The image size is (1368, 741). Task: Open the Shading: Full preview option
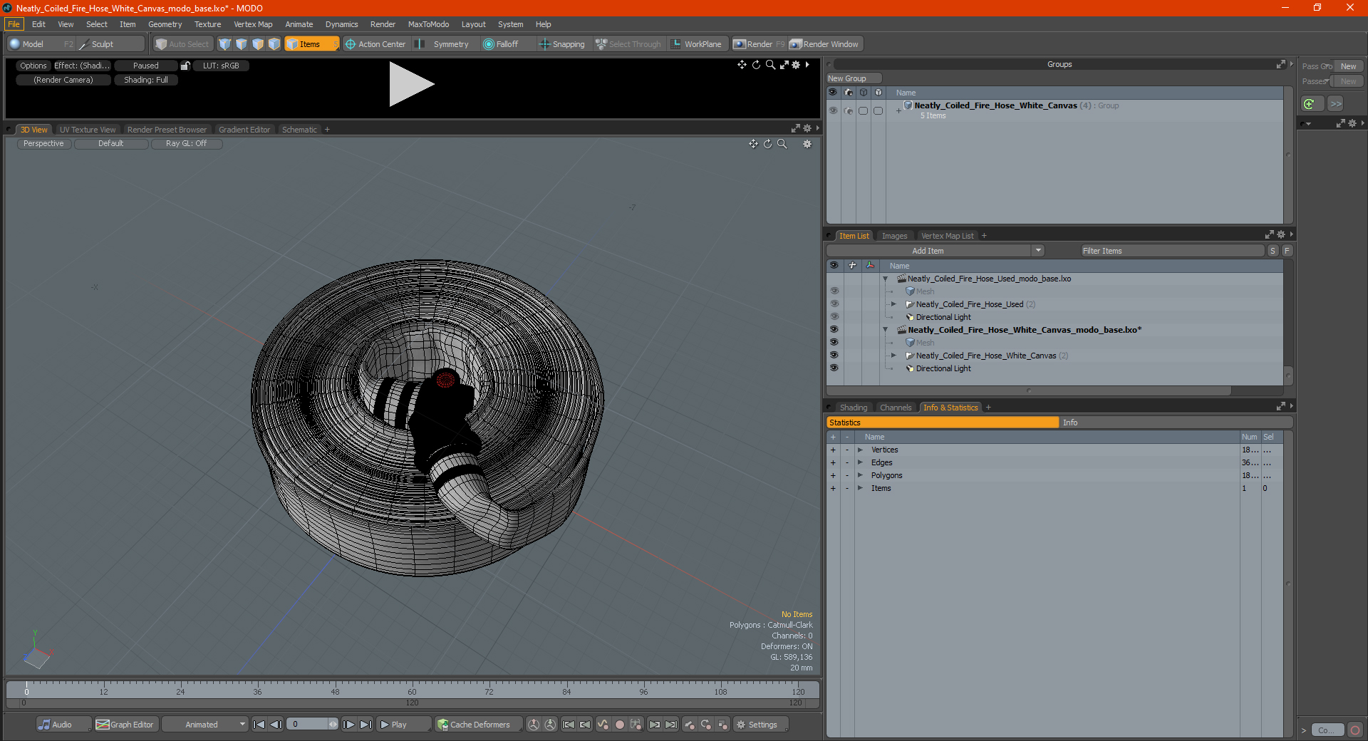[x=146, y=80]
